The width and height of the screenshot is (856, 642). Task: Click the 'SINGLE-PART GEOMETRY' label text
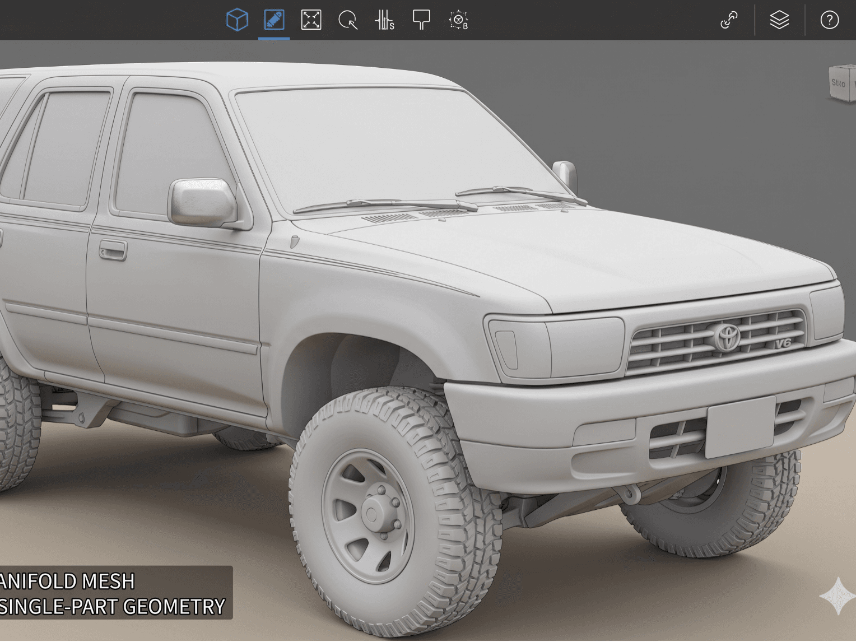click(x=112, y=607)
